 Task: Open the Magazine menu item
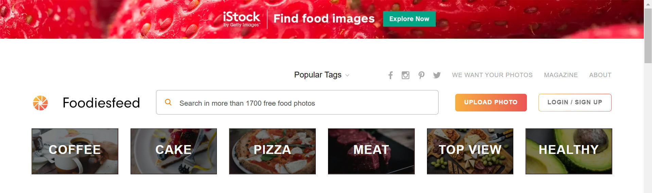click(x=561, y=75)
